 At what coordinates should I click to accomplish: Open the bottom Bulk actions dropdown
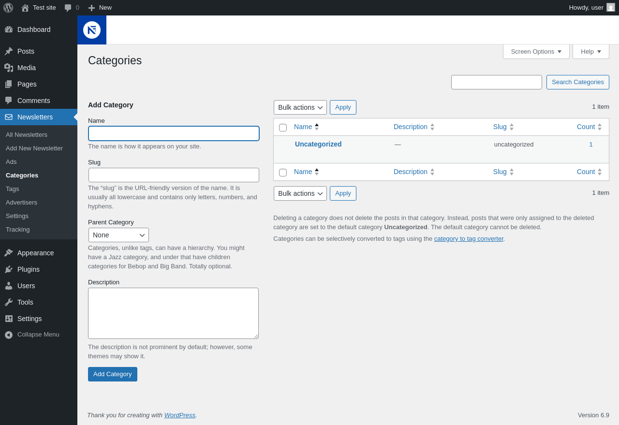click(300, 193)
